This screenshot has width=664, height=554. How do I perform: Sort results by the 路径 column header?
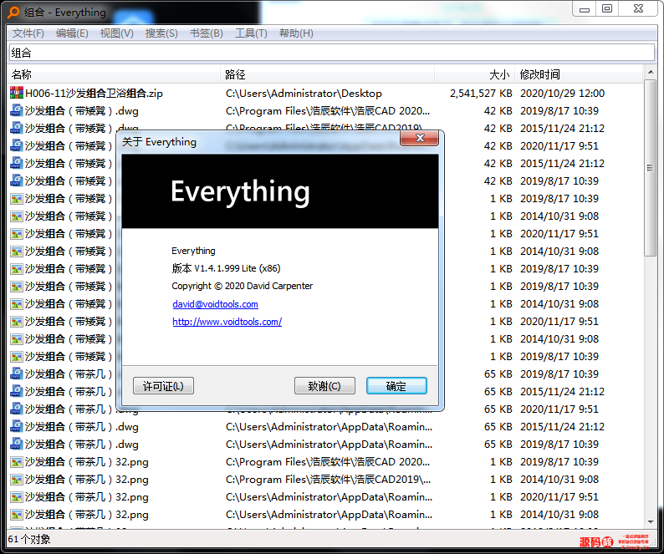click(327, 75)
